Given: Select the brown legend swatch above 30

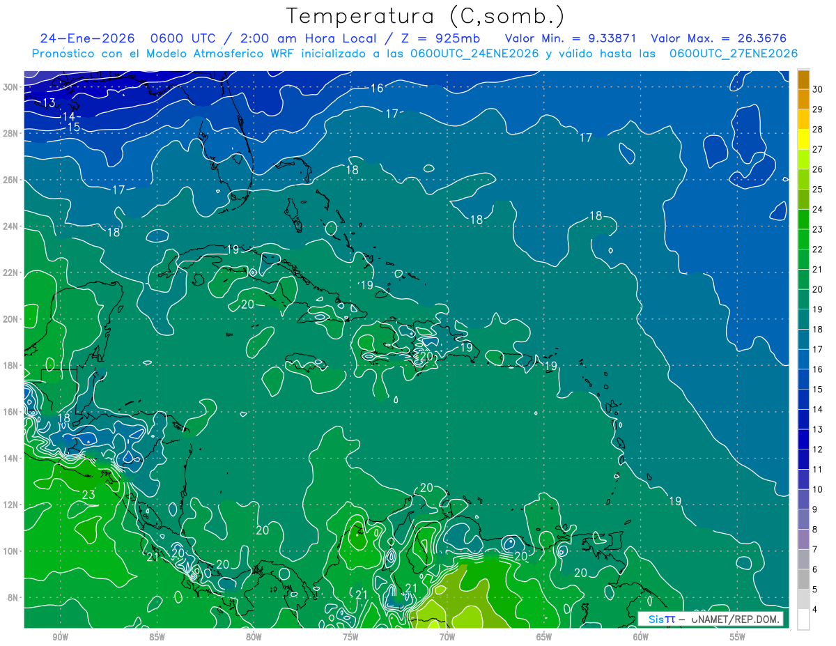Looking at the screenshot, I should 803,79.
